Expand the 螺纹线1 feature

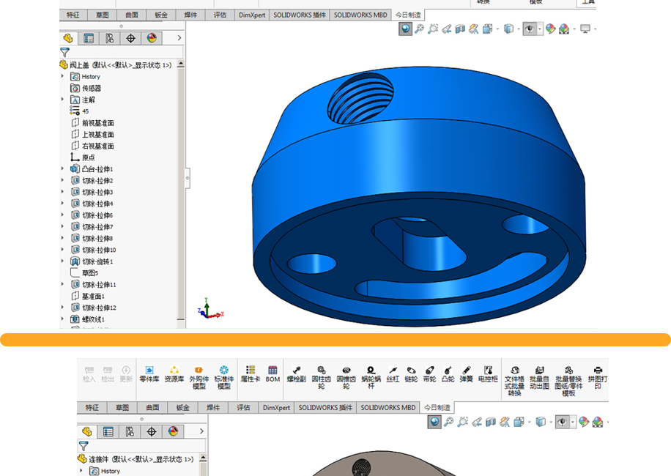click(62, 319)
